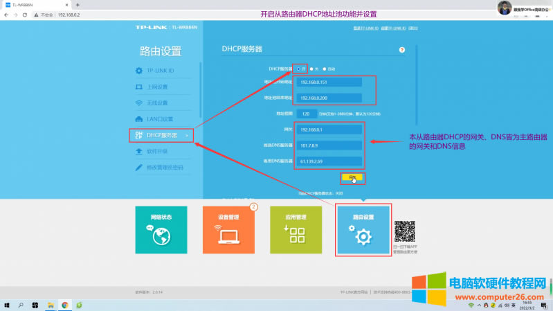553x311 pixels.
Task: Open 修改管理员密码 change admin password
Action: click(x=164, y=167)
